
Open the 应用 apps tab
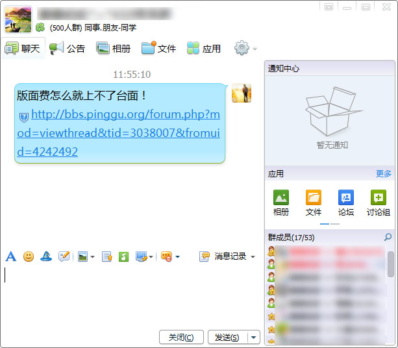point(204,48)
